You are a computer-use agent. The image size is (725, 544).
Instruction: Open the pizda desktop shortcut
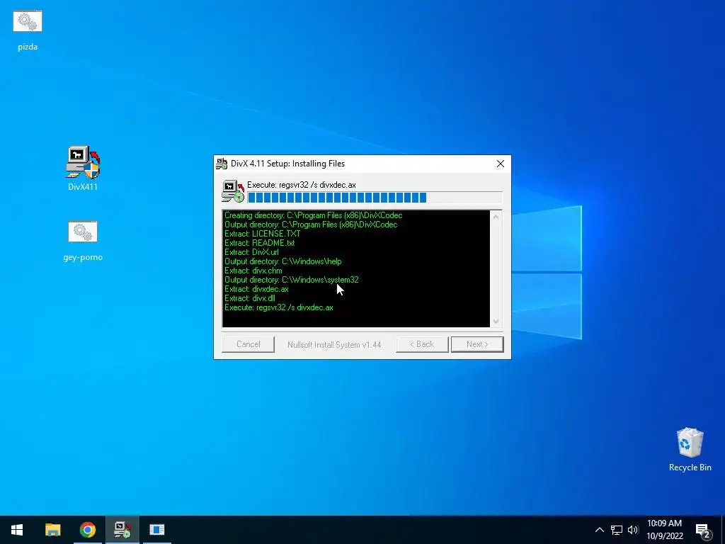pyautogui.click(x=28, y=30)
